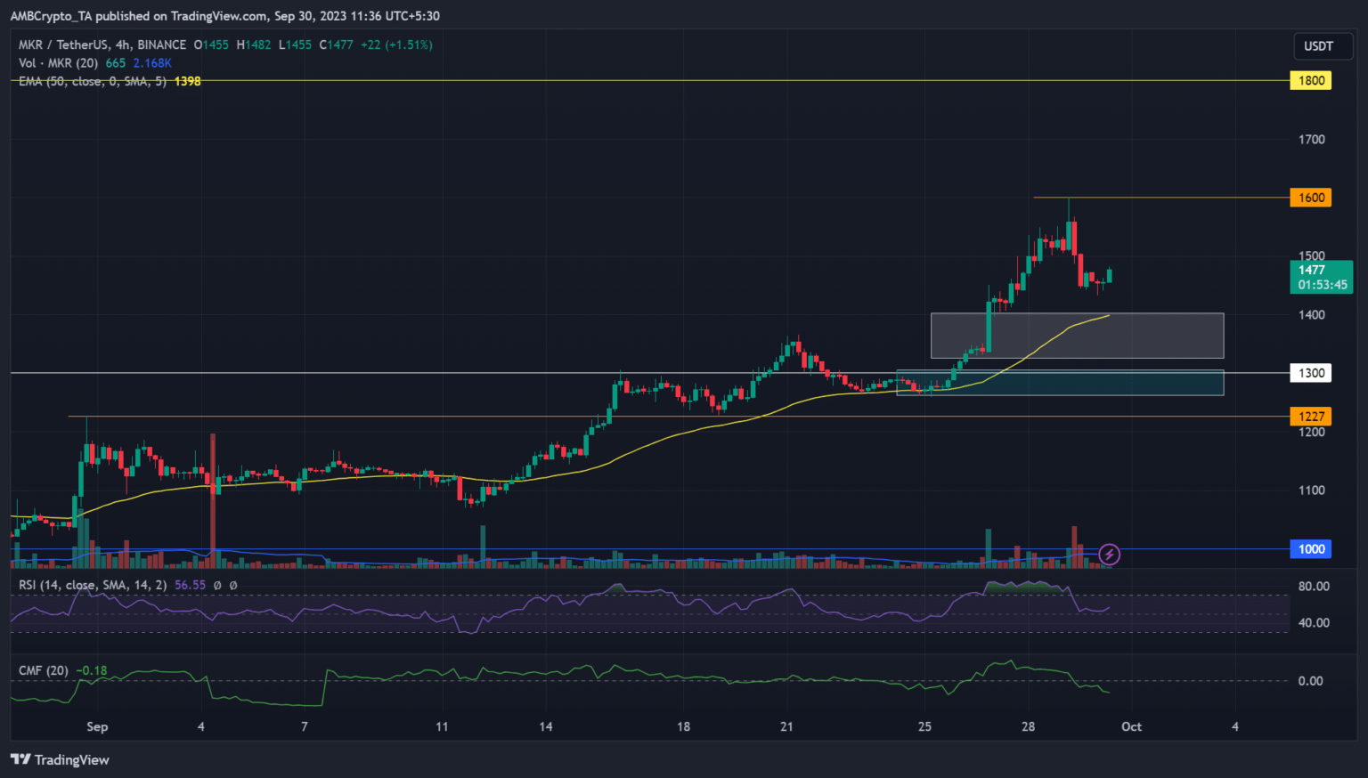Click the RSI value 56.55 readout
The height and width of the screenshot is (778, 1368).
pyautogui.click(x=190, y=585)
